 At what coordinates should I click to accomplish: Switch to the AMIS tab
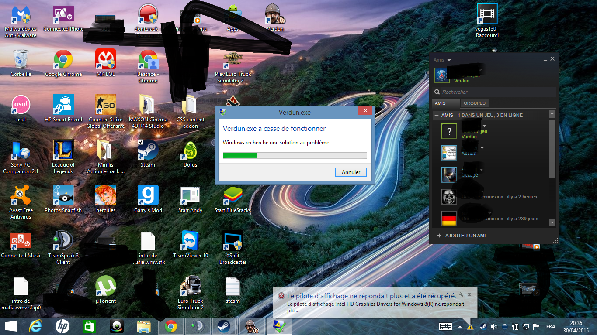pyautogui.click(x=446, y=103)
